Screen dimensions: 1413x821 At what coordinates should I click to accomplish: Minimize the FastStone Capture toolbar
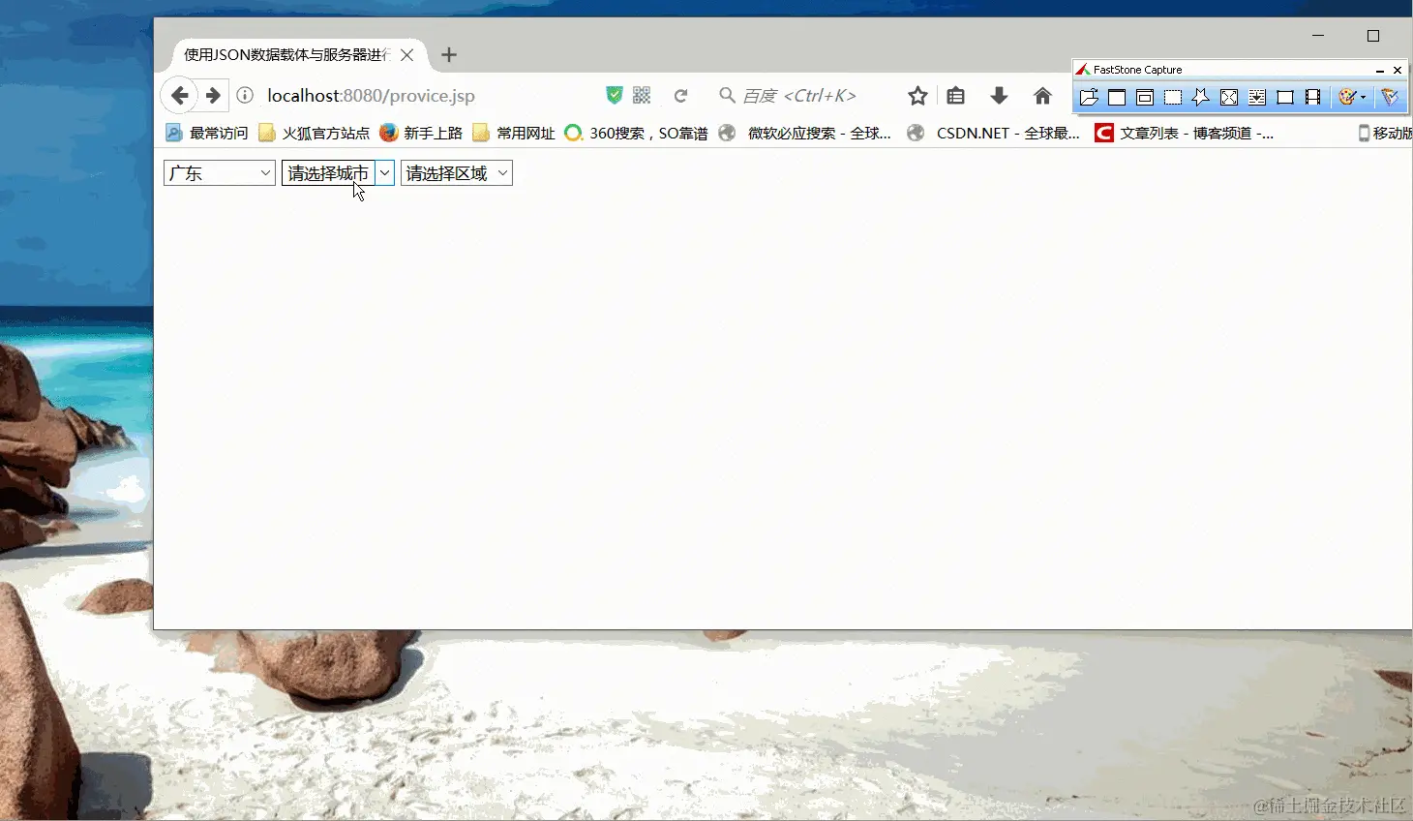[1380, 71]
